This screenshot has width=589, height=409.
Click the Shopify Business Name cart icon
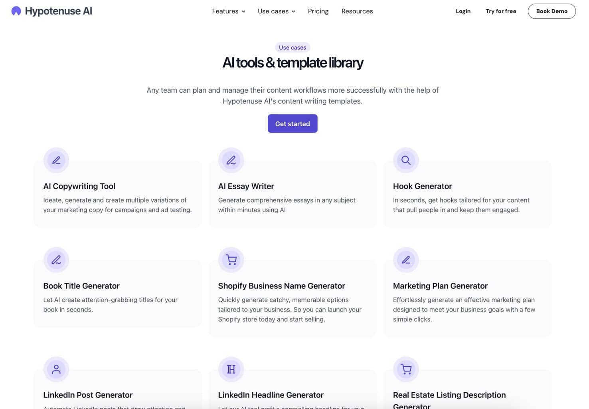231,260
